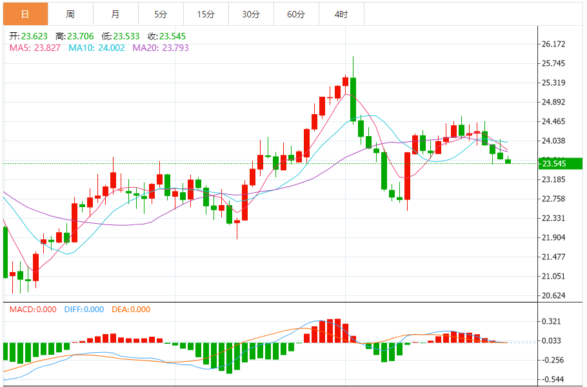
Task: Click the 25.319 price axis label
Action: pyautogui.click(x=553, y=83)
